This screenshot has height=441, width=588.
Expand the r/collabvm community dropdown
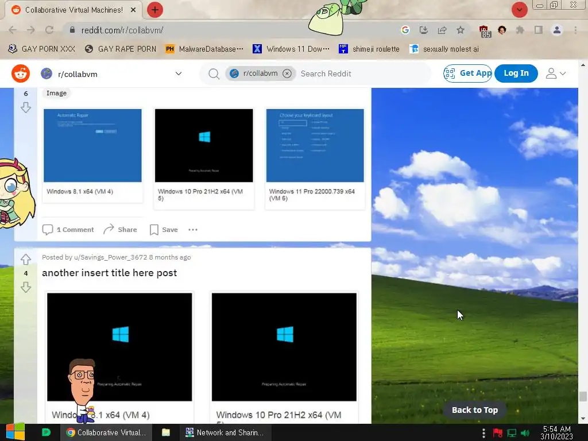(x=179, y=73)
